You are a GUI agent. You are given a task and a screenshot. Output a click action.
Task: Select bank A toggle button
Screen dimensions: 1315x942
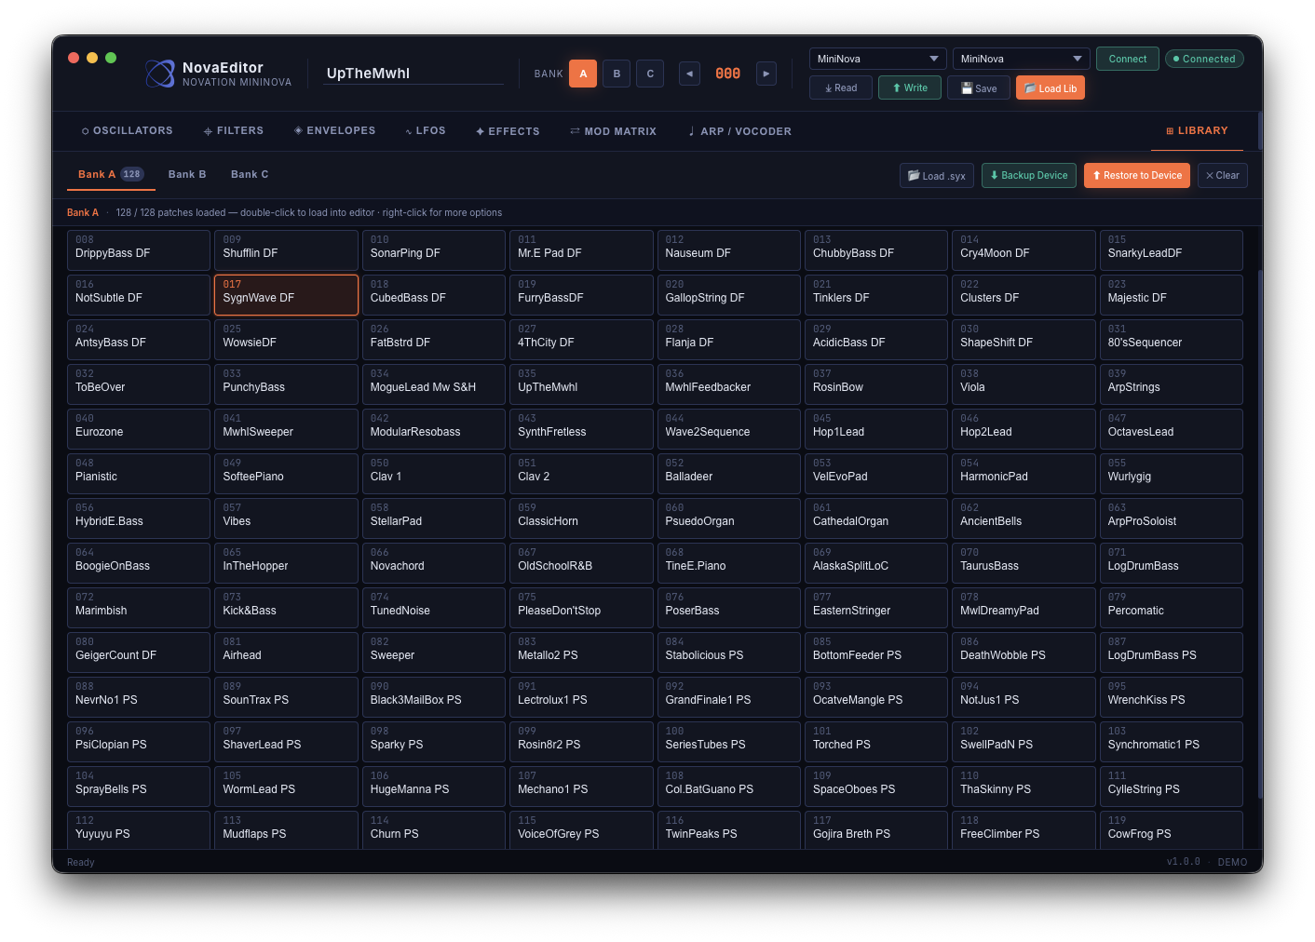pyautogui.click(x=583, y=74)
